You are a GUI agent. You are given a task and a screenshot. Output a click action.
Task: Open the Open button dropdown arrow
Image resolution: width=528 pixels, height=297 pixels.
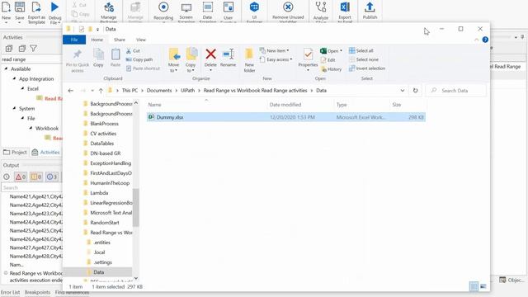(x=341, y=51)
